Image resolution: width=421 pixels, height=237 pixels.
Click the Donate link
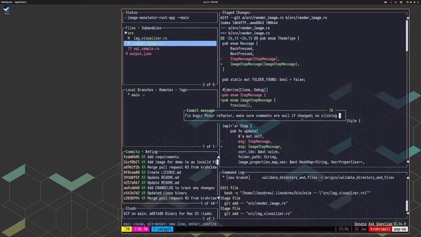click(360, 224)
